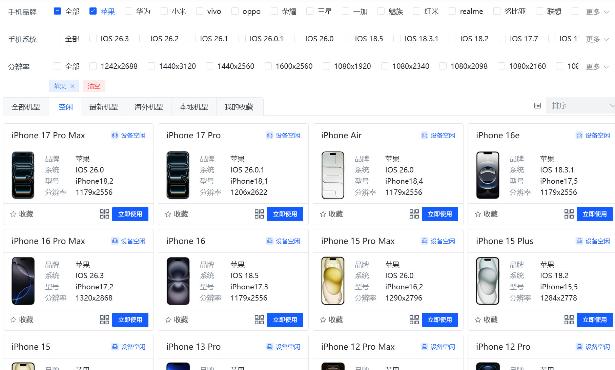Click 立即使用 for iPhone 15 Plus
This screenshot has height=370, width=615.
coord(595,320)
